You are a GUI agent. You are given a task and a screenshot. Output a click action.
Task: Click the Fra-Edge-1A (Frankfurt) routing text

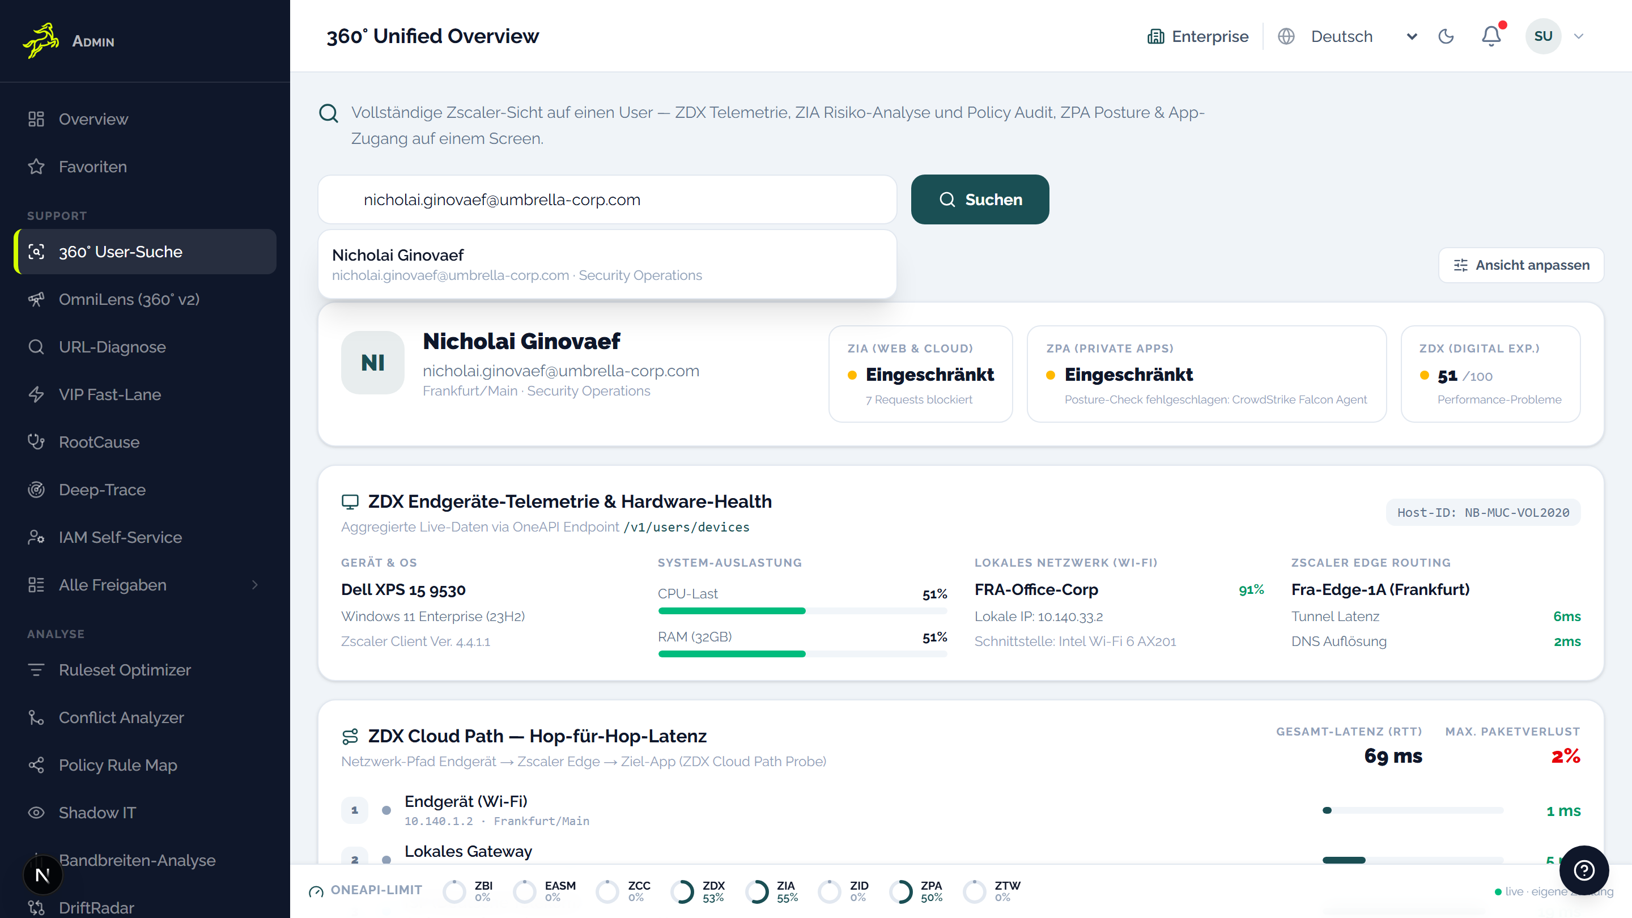click(x=1380, y=590)
